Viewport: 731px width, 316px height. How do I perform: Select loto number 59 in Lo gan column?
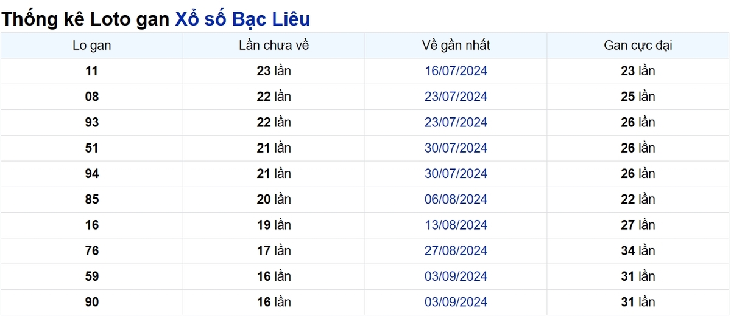(91, 276)
